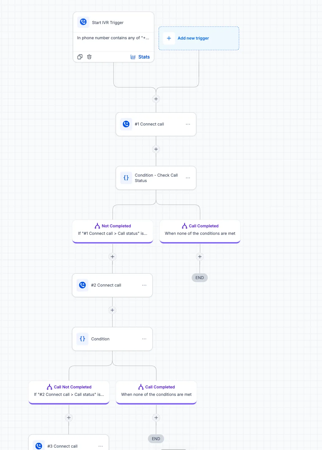The height and width of the screenshot is (450, 322).
Task: Click the 'If "#1 Connect call > Call status" is...' text
Action: click(x=113, y=233)
